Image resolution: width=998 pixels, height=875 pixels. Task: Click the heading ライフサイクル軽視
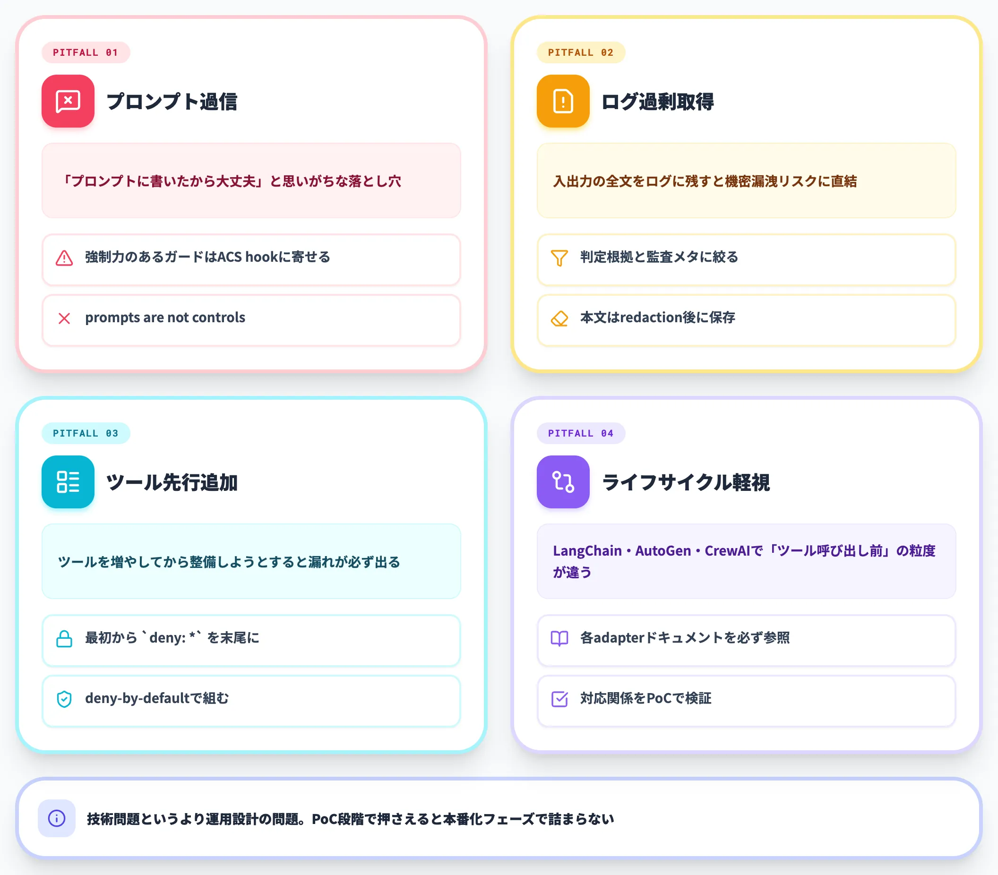point(686,482)
